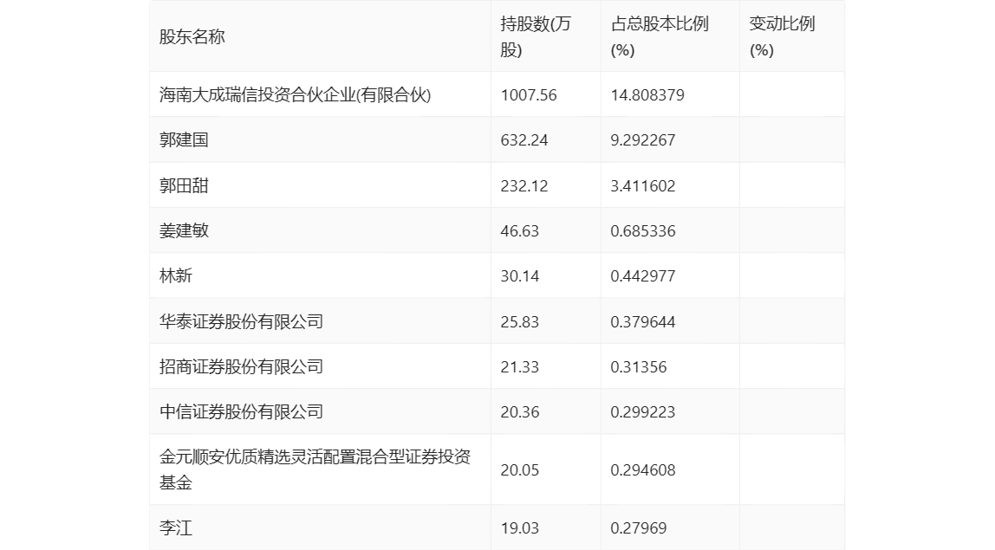
Task: Select shareholder 中信证券股份有限公司
Action: point(241,411)
